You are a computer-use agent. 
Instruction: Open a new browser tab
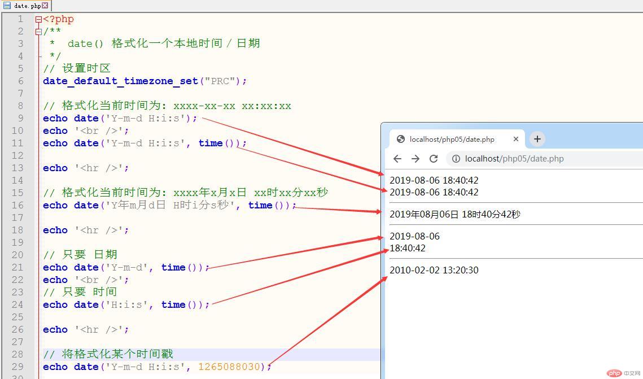click(537, 139)
